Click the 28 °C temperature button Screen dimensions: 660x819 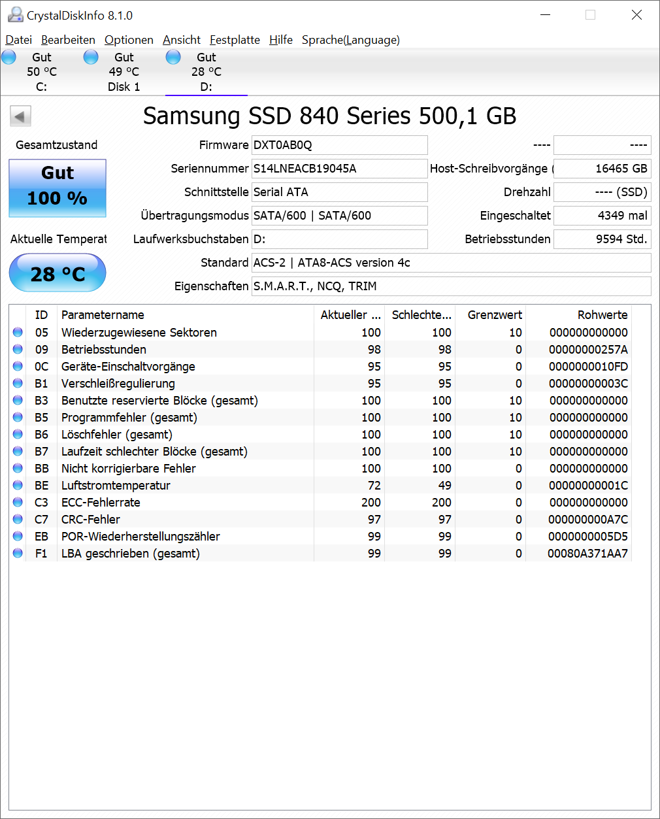(x=58, y=273)
